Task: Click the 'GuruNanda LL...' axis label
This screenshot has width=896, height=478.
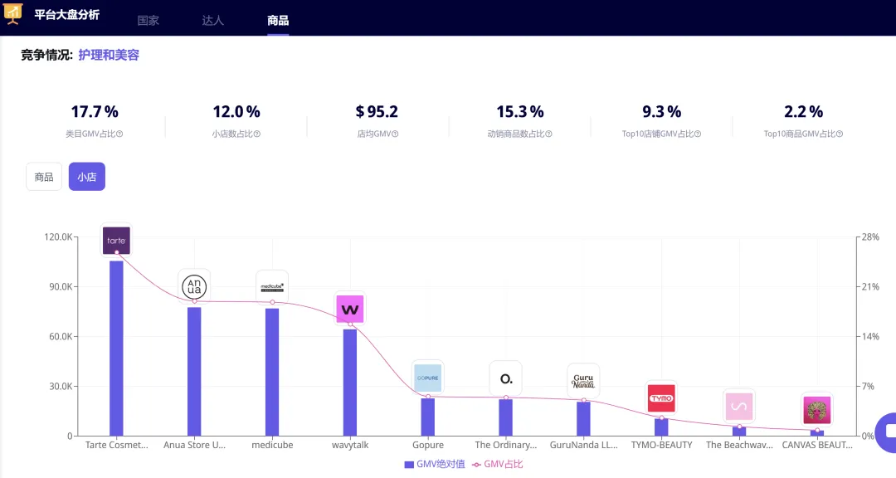Action: click(x=583, y=445)
